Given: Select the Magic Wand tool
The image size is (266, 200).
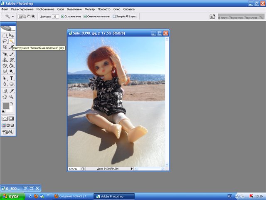Looking at the screenshot, I should (x=12, y=42).
